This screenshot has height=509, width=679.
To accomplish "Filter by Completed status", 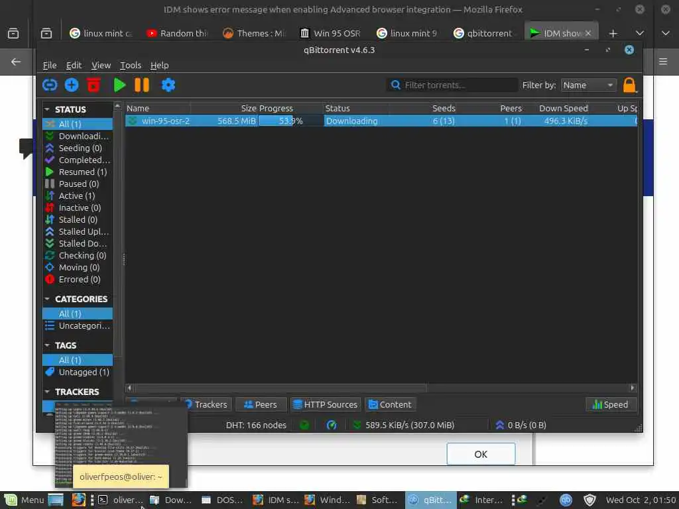I will (x=78, y=160).
